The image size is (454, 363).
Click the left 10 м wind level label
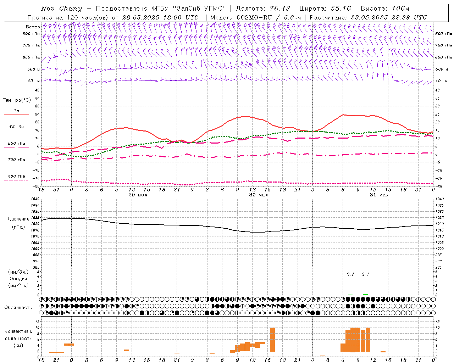click(x=34, y=81)
